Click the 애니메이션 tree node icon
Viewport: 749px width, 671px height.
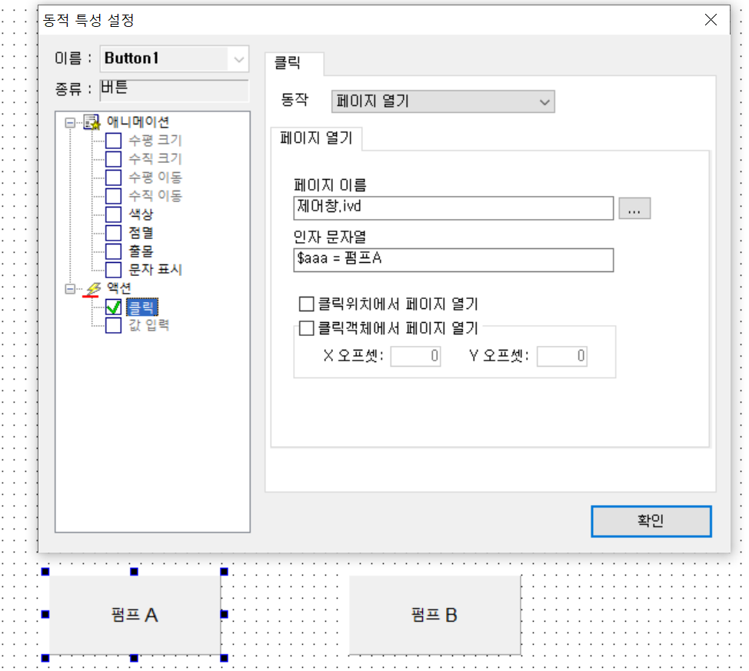[92, 122]
